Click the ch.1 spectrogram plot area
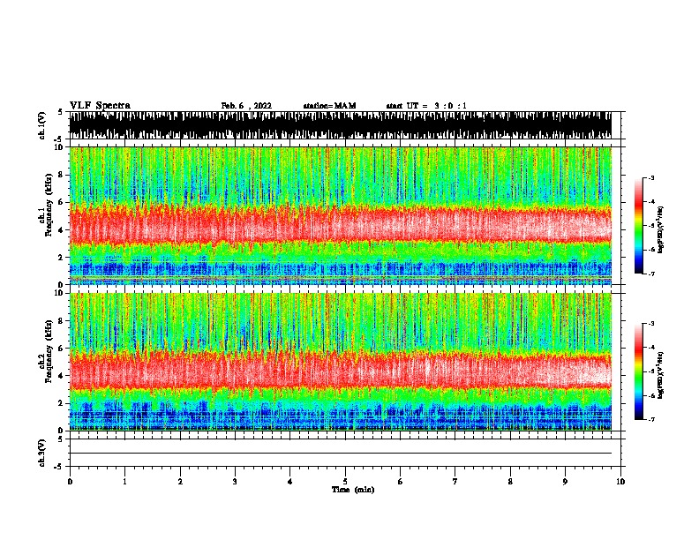 [x=340, y=215]
